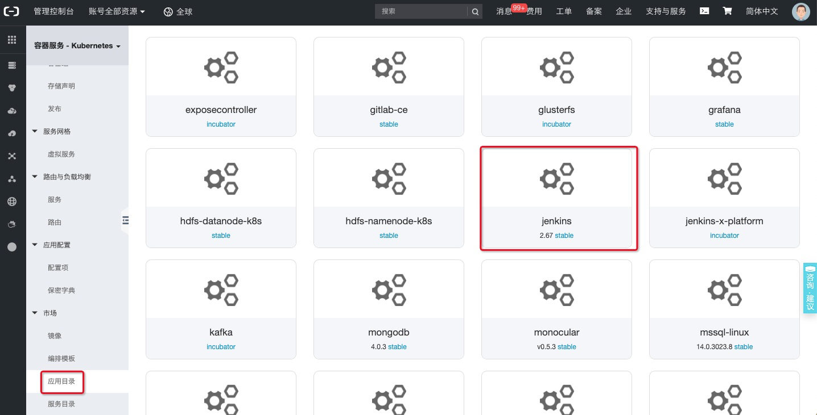Go to 管理控制台 home
Screen dimensions: 817x415
(x=53, y=11)
